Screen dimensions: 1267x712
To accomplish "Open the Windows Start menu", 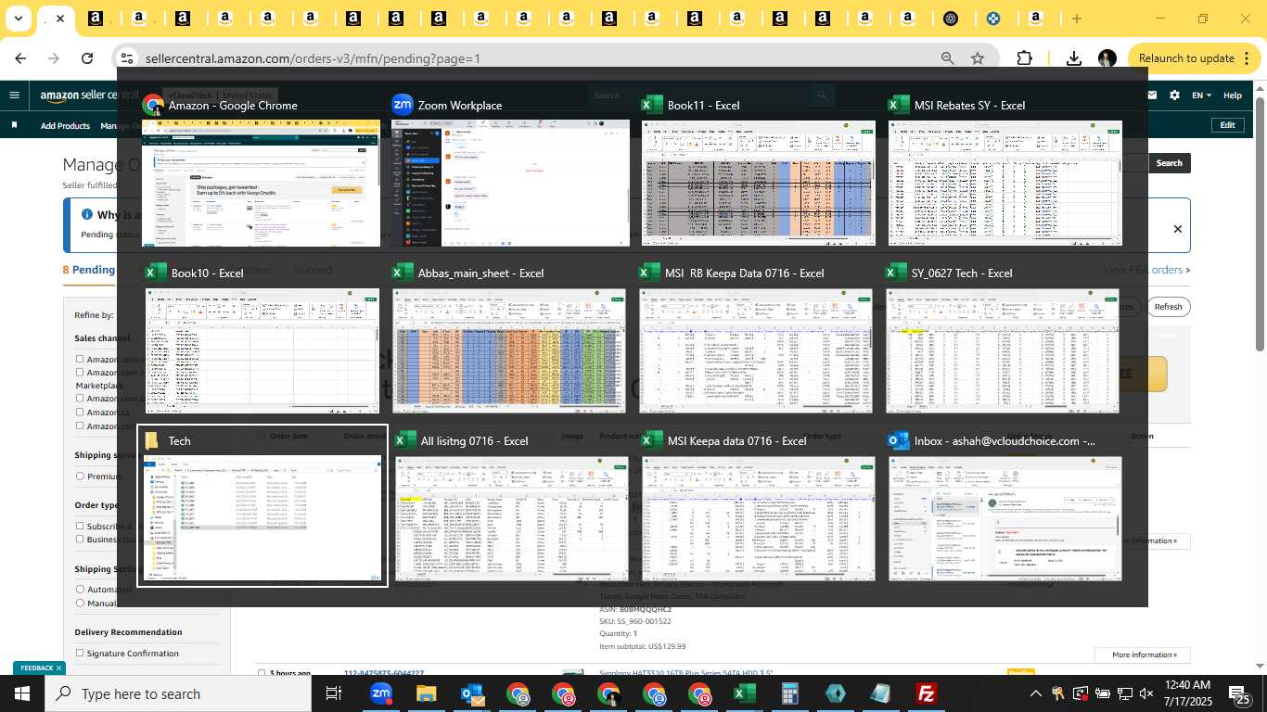I will tap(22, 693).
